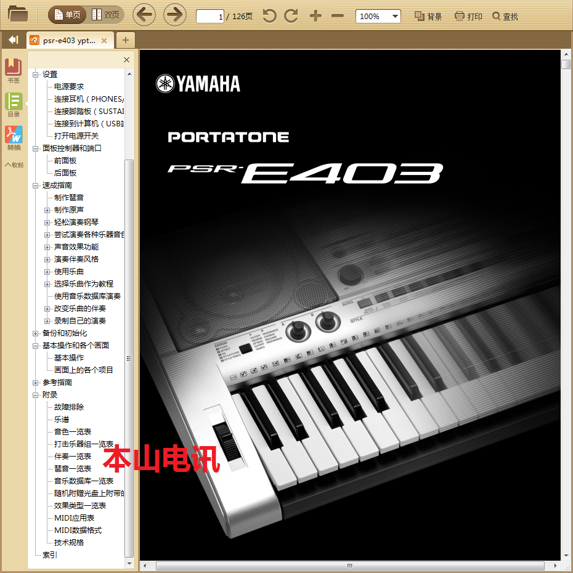Collapse the 速成指南 tree node
The height and width of the screenshot is (573, 573).
pos(36,185)
